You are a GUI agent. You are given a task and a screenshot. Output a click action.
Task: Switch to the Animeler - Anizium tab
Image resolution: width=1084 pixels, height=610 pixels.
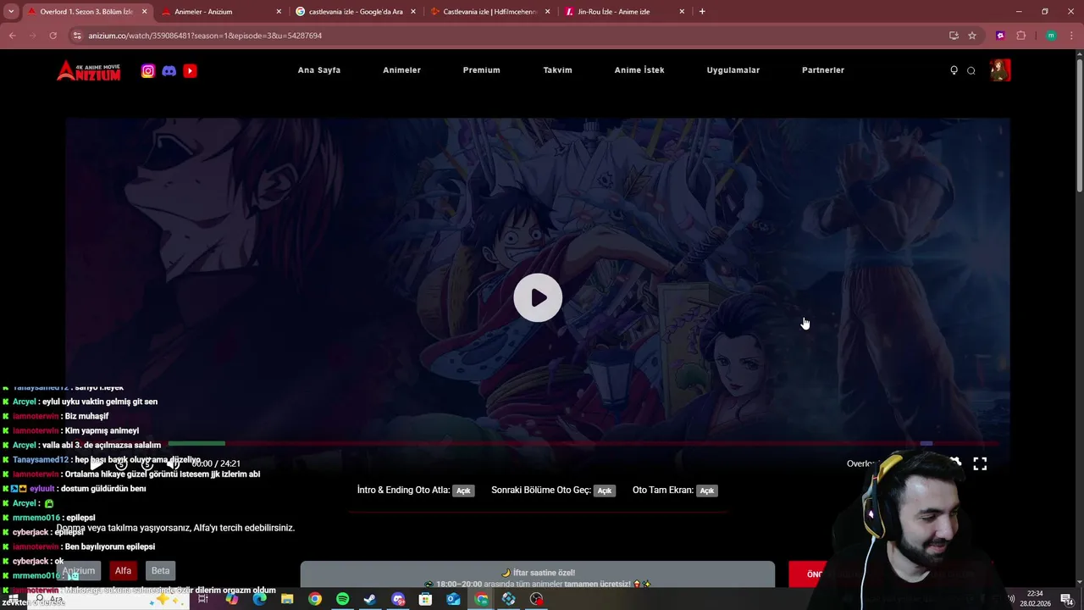tap(222, 12)
